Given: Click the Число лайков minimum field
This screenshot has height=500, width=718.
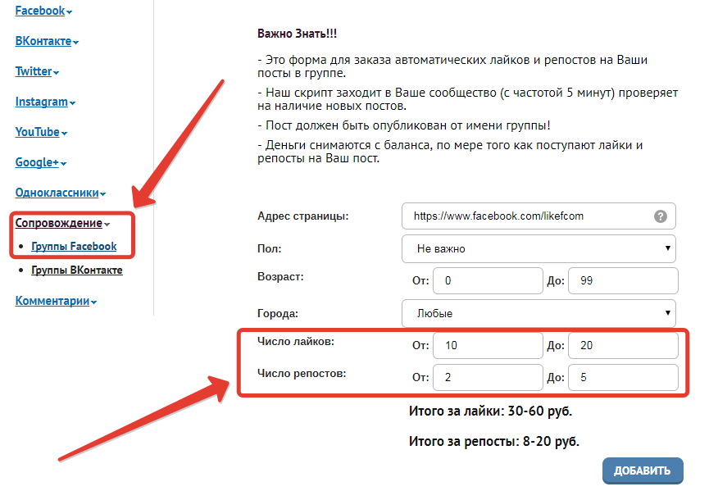Looking at the screenshot, I should pyautogui.click(x=488, y=345).
